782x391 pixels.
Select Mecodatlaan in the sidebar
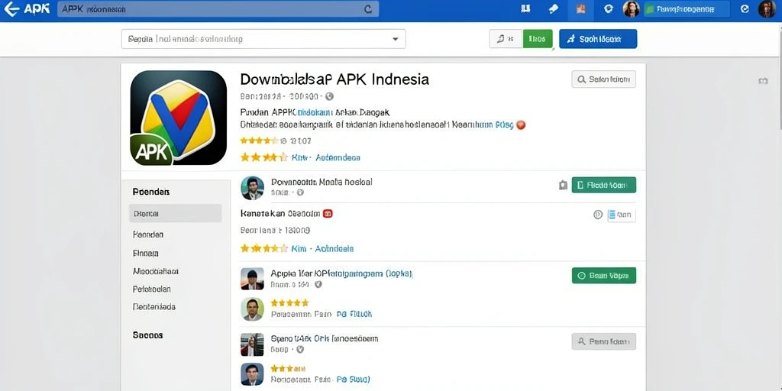click(x=156, y=271)
